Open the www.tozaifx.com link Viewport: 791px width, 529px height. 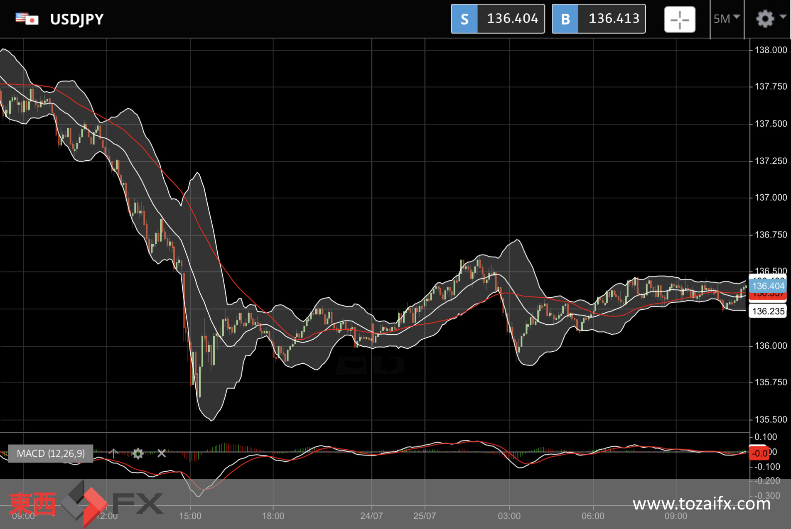click(701, 504)
